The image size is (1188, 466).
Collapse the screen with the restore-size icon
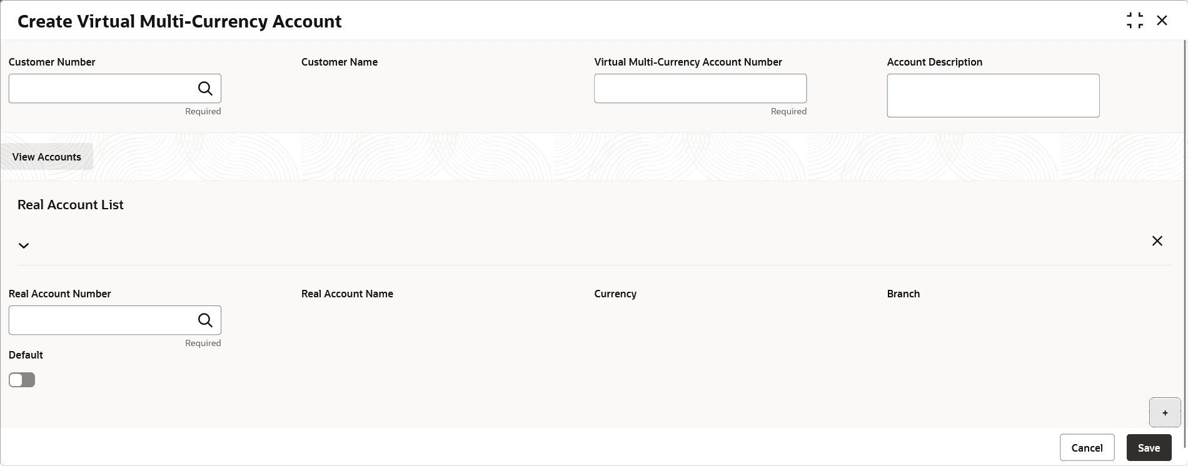pyautogui.click(x=1135, y=21)
